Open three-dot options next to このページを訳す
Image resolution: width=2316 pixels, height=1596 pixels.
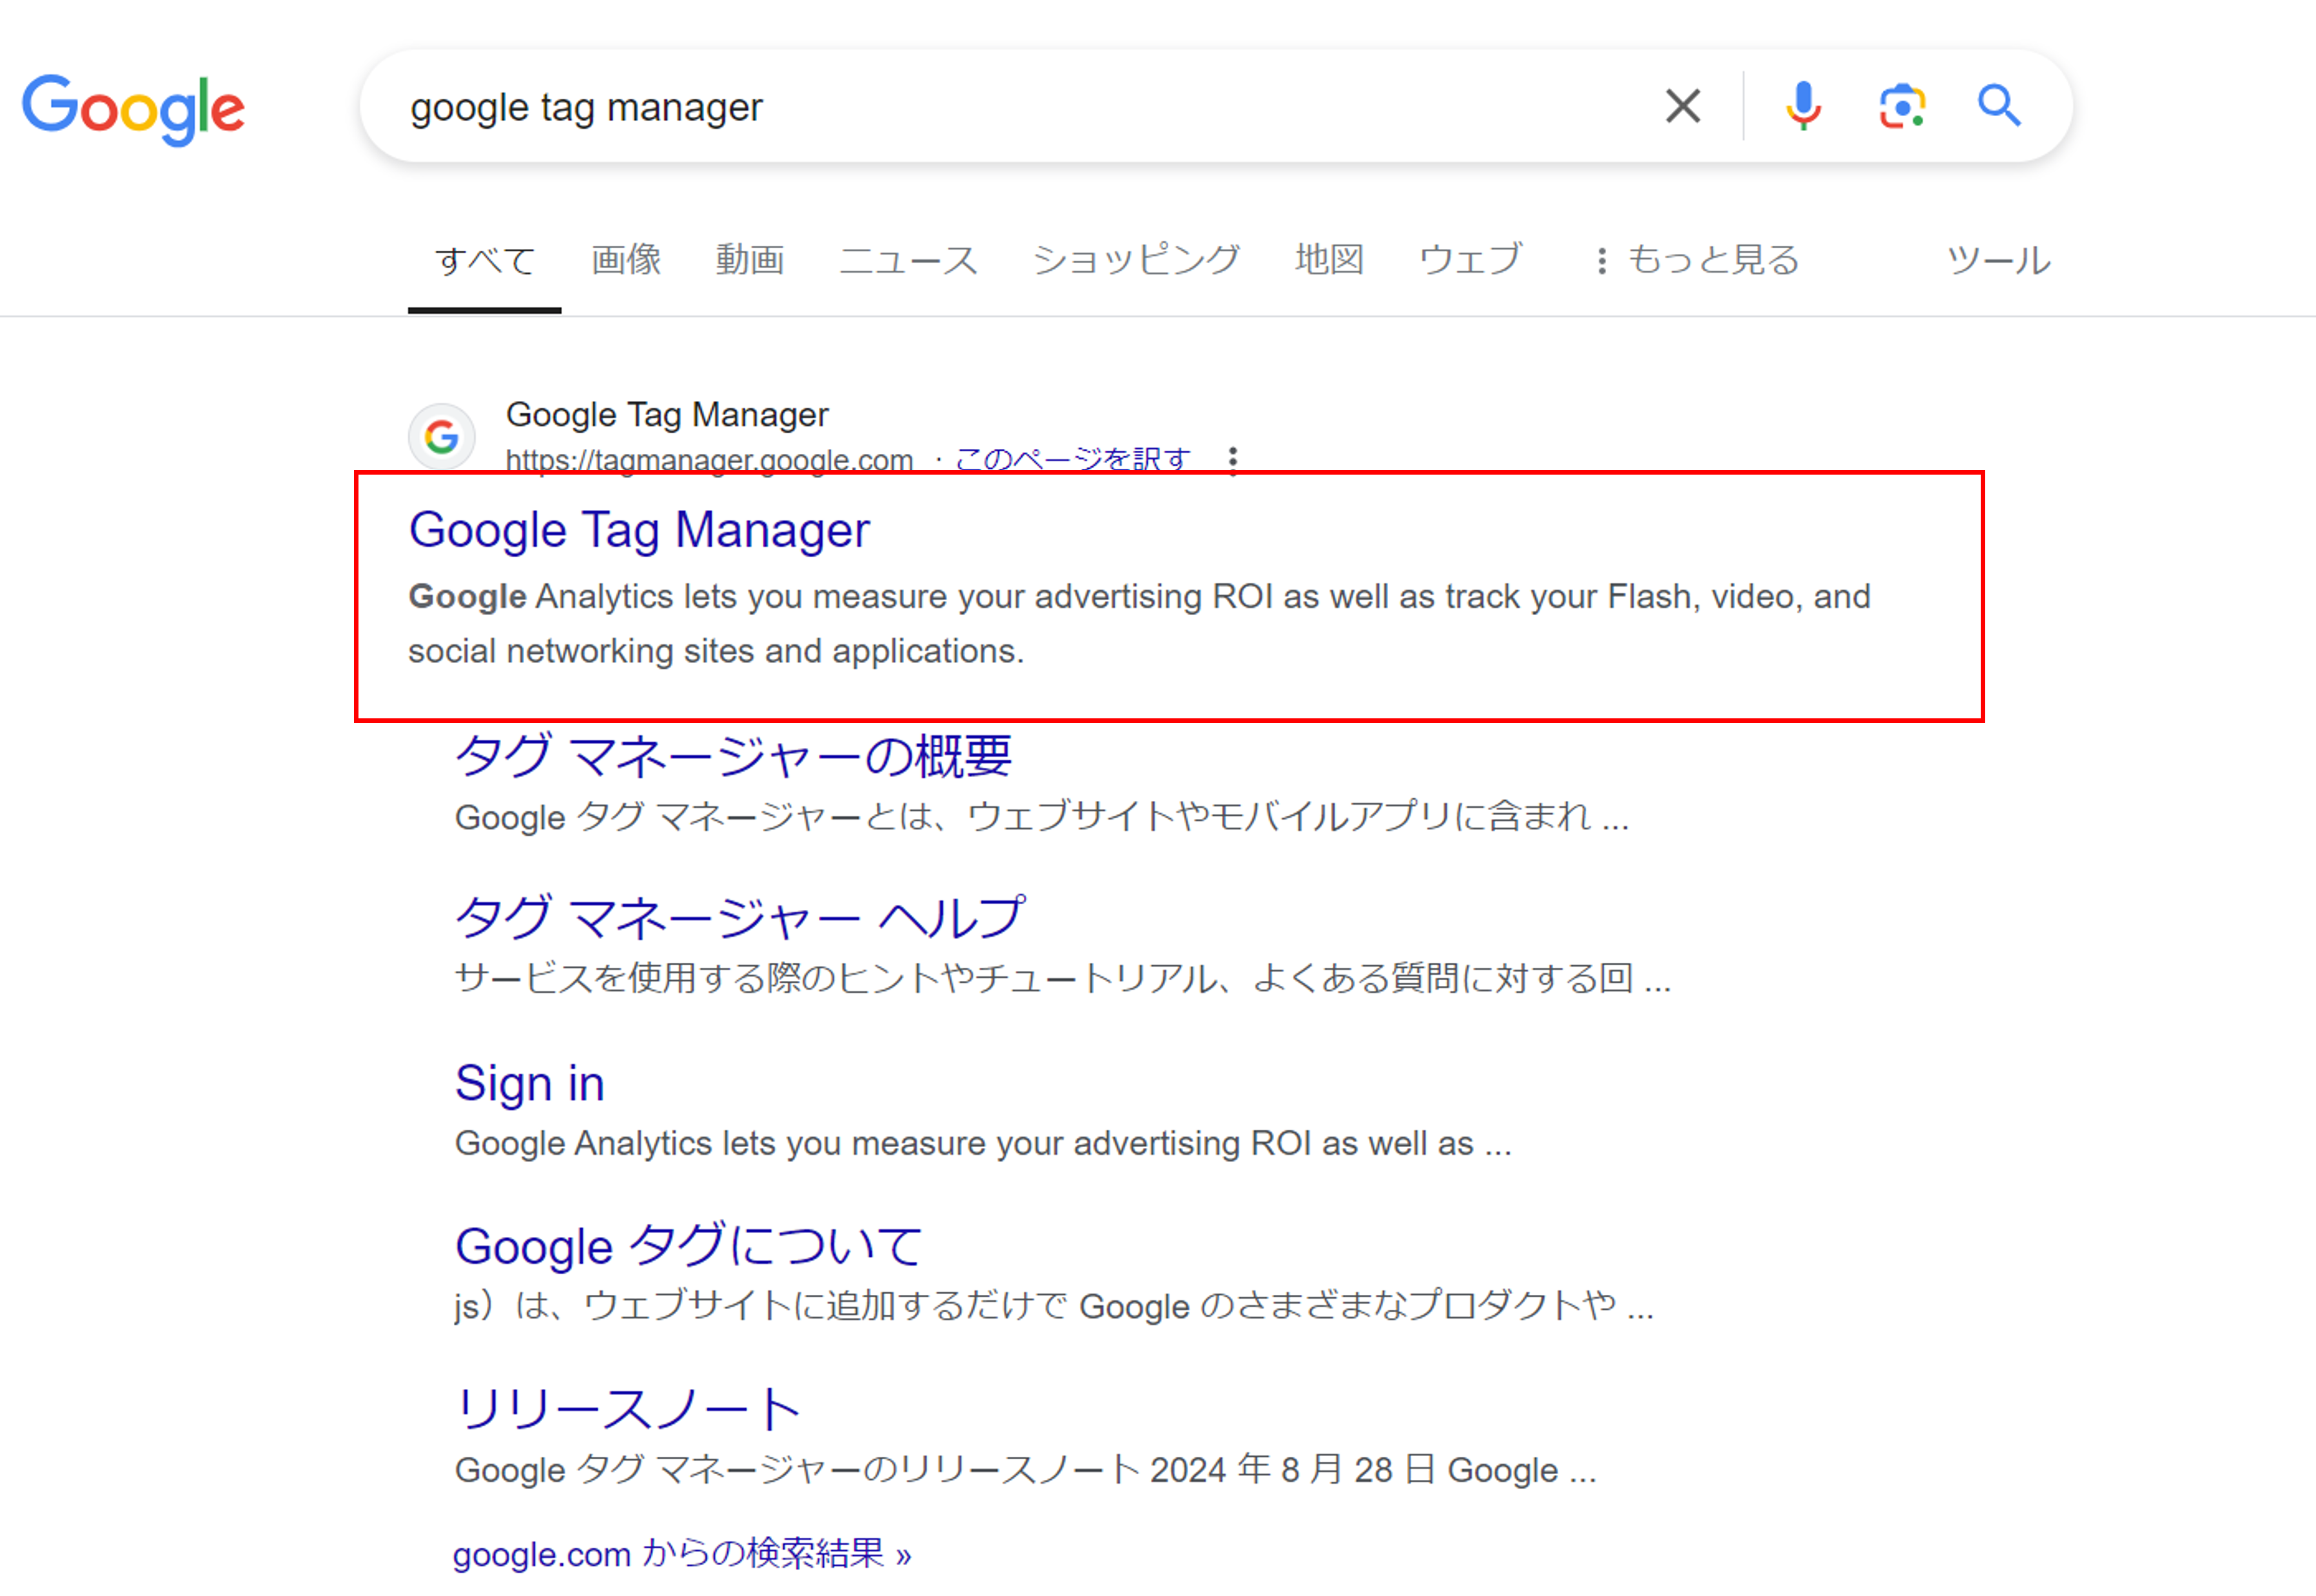[x=1232, y=460]
